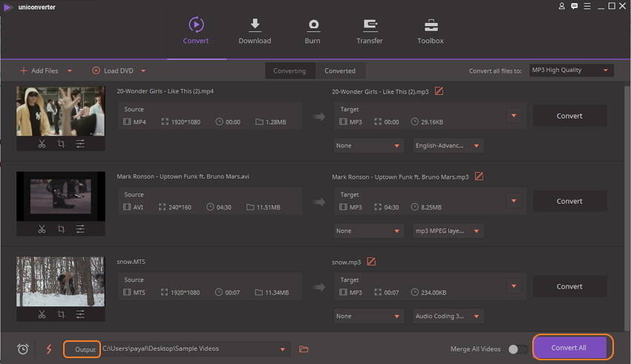The image size is (631, 364).
Task: Open the feedback message icon
Action: tap(575, 6)
